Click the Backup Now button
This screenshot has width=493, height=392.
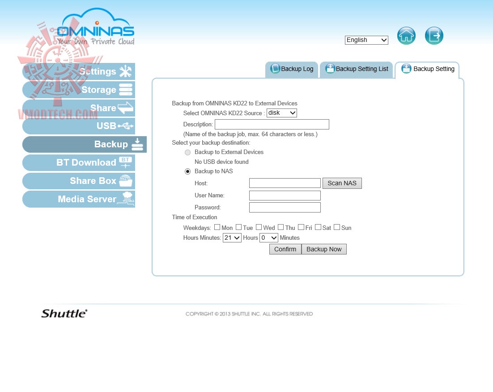click(324, 249)
